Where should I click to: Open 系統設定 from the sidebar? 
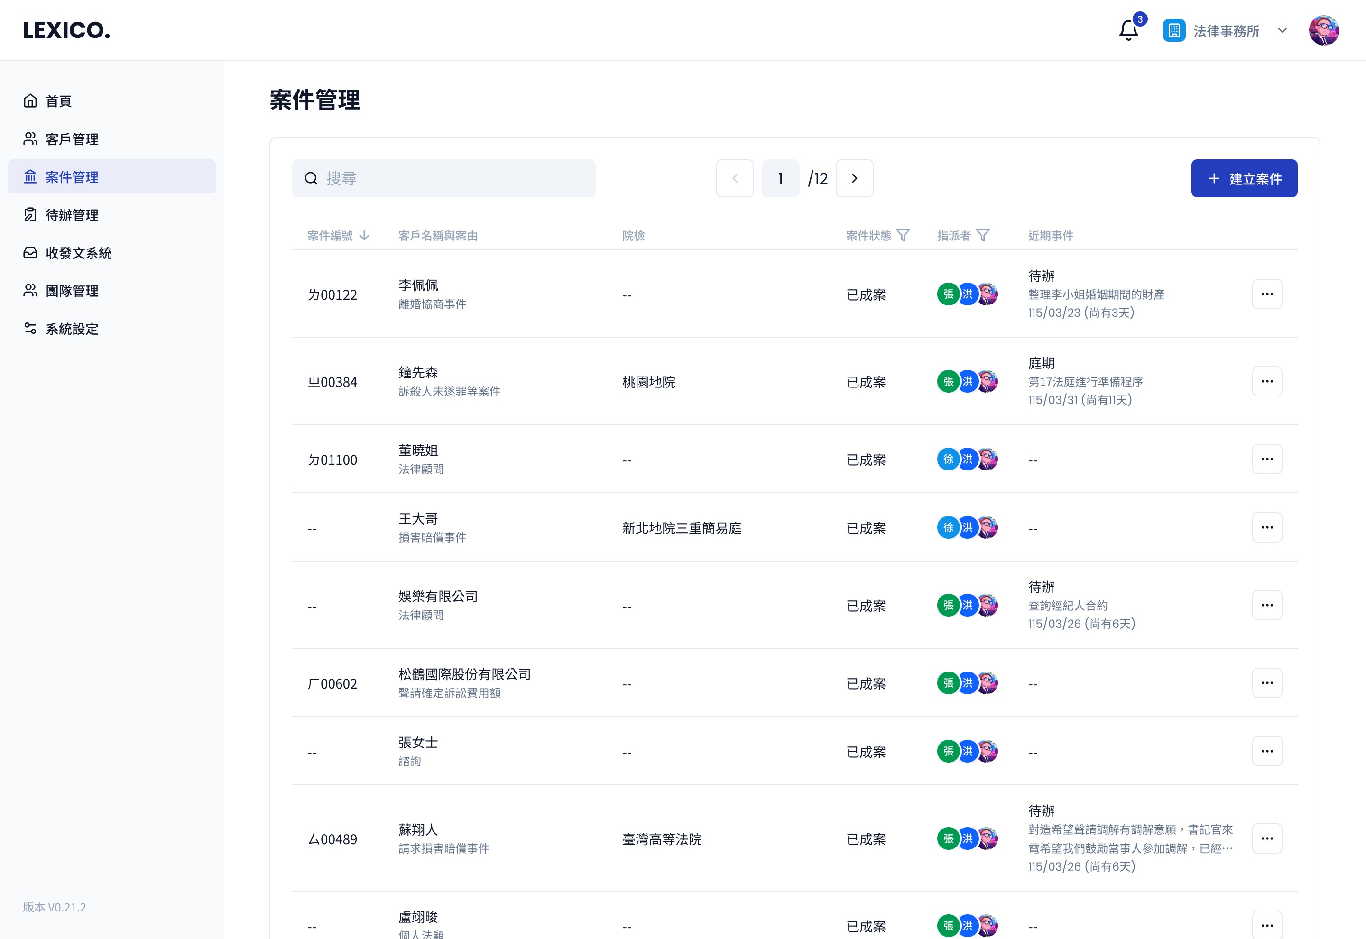tap(72, 329)
